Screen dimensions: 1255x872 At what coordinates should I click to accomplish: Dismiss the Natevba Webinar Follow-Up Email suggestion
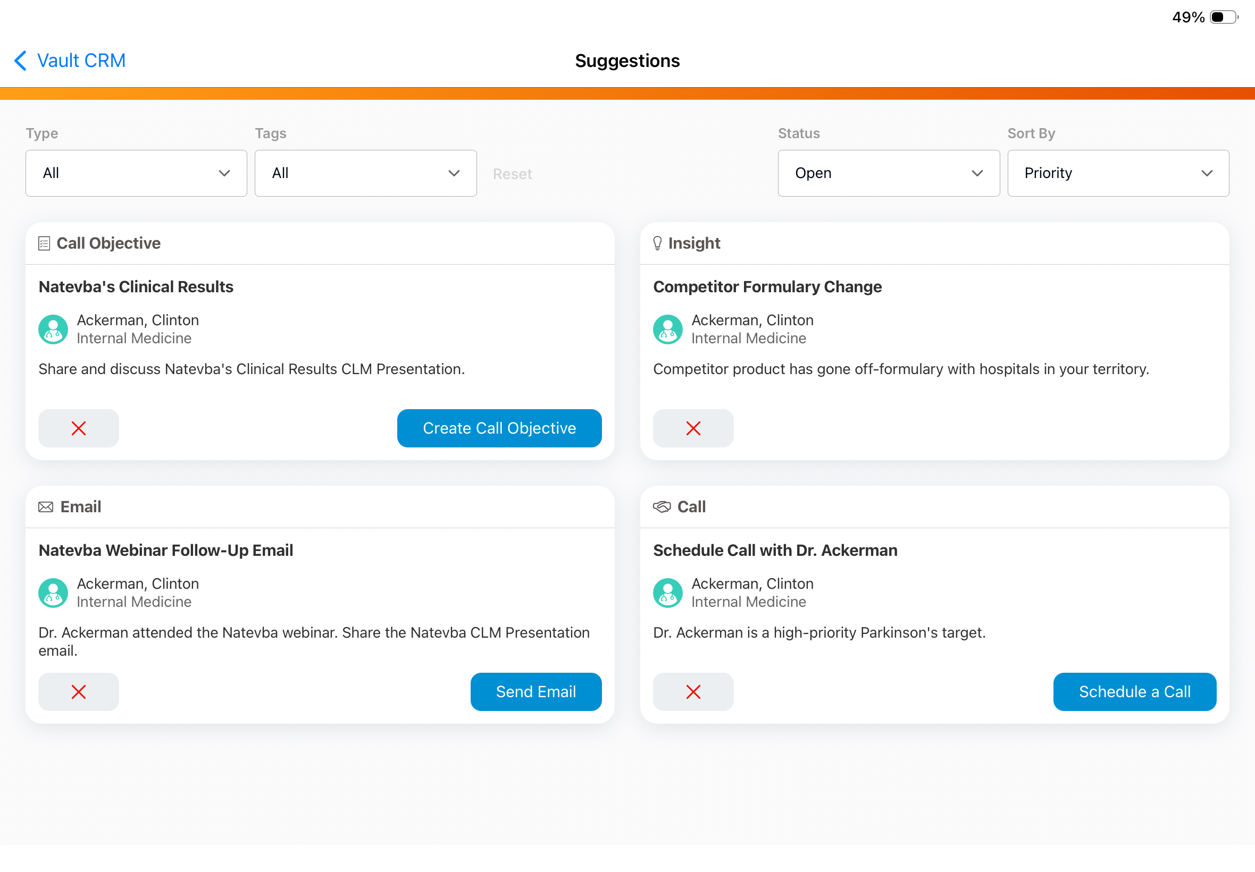point(78,692)
